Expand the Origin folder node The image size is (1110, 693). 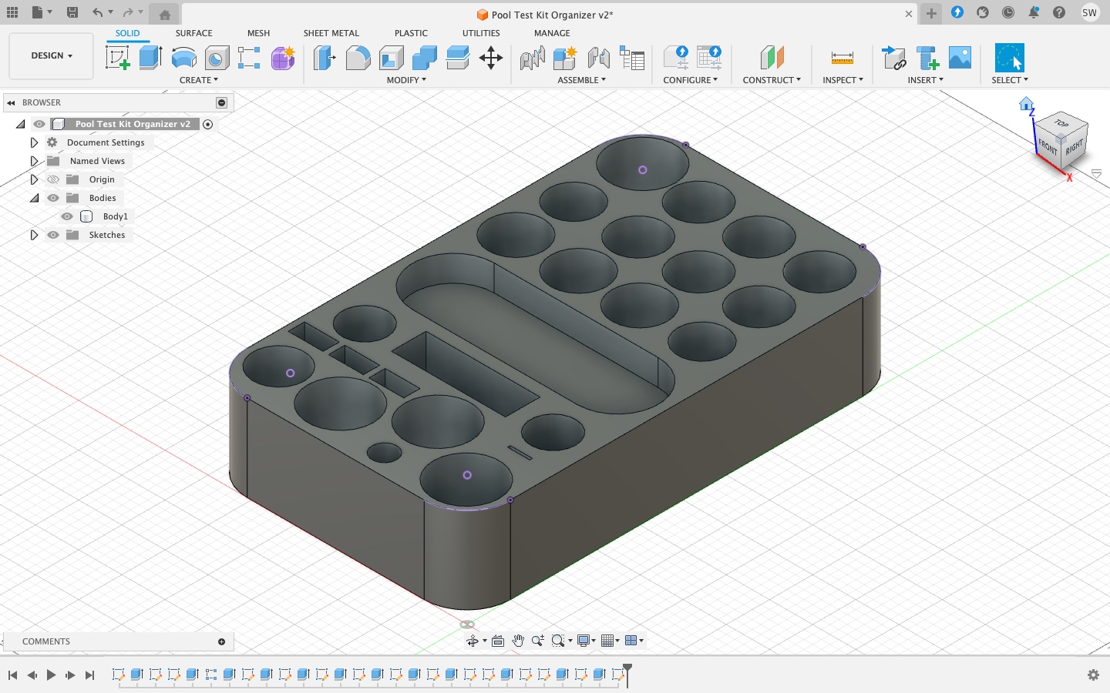34,179
